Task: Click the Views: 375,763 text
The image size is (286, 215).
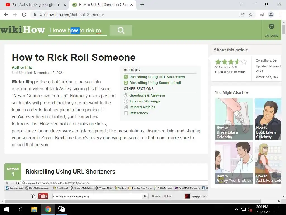Action: (267, 77)
